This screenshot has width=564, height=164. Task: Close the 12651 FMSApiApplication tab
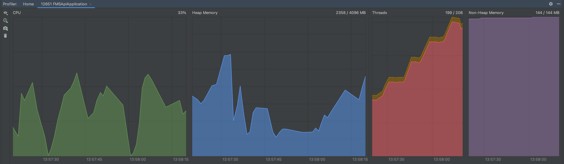click(91, 4)
